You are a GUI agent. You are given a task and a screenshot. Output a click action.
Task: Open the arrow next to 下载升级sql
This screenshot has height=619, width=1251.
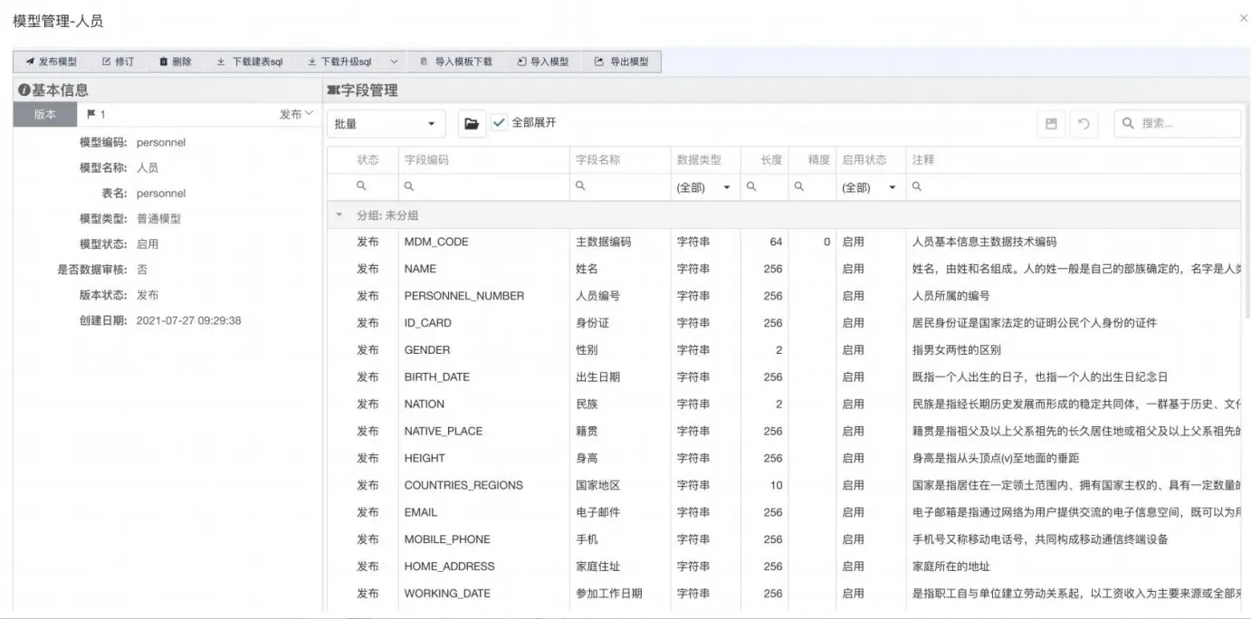(395, 62)
